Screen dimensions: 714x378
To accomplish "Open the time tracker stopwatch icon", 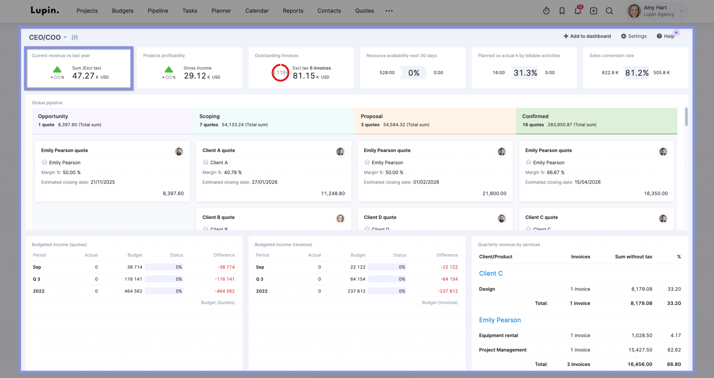I will click(x=546, y=10).
